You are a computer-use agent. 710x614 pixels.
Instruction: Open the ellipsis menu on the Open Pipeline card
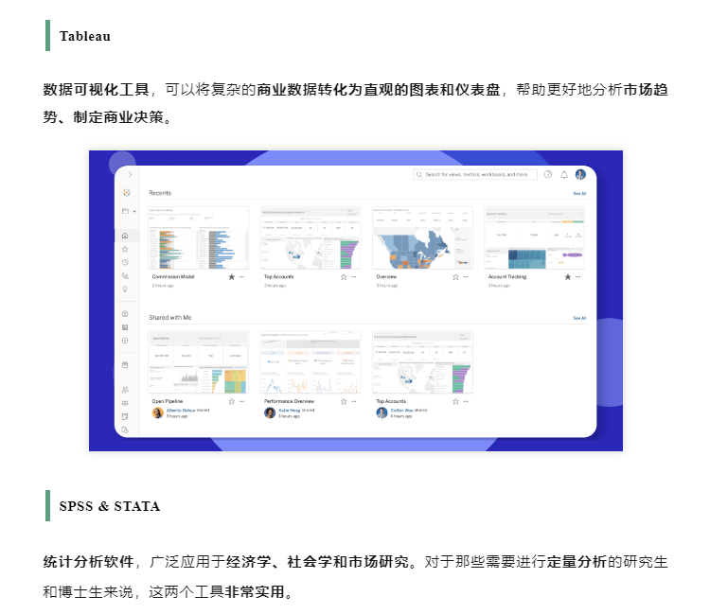pos(241,401)
